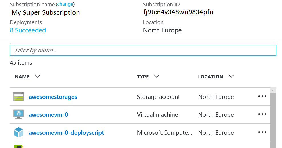Viewport: 282px width, 148px height.
Task: Sort resources by NAME column chevron
Action: (x=37, y=76)
